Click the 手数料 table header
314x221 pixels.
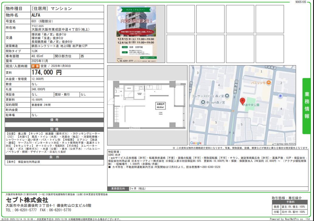tap(290, 202)
